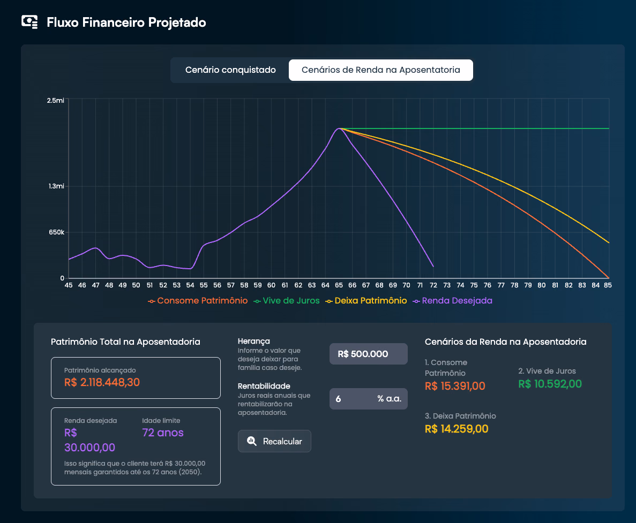
Task: Toggle Renda Desejada series in legend
Action: point(453,301)
